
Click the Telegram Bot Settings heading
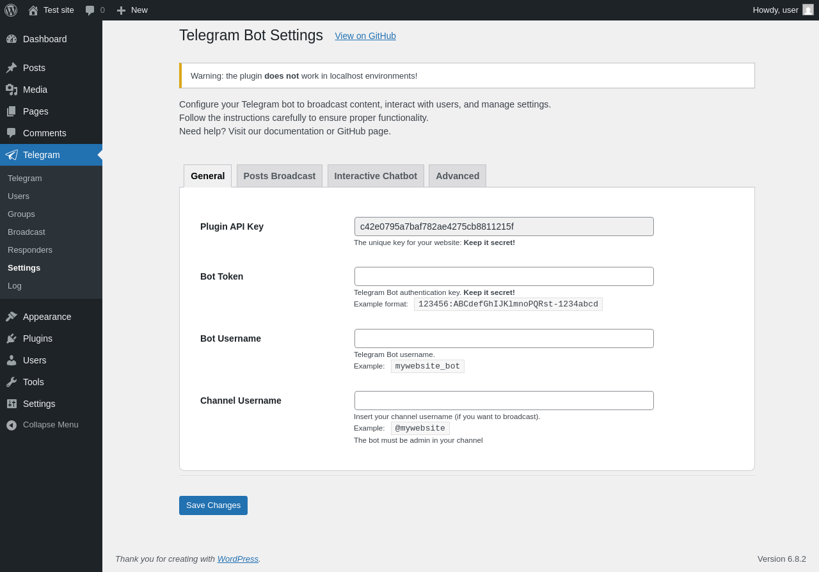251,35
